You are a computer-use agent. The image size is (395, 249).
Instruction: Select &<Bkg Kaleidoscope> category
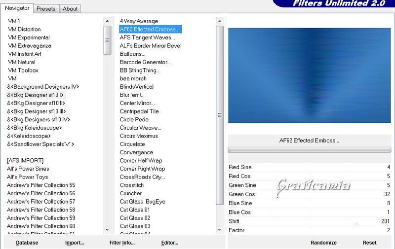34,128
